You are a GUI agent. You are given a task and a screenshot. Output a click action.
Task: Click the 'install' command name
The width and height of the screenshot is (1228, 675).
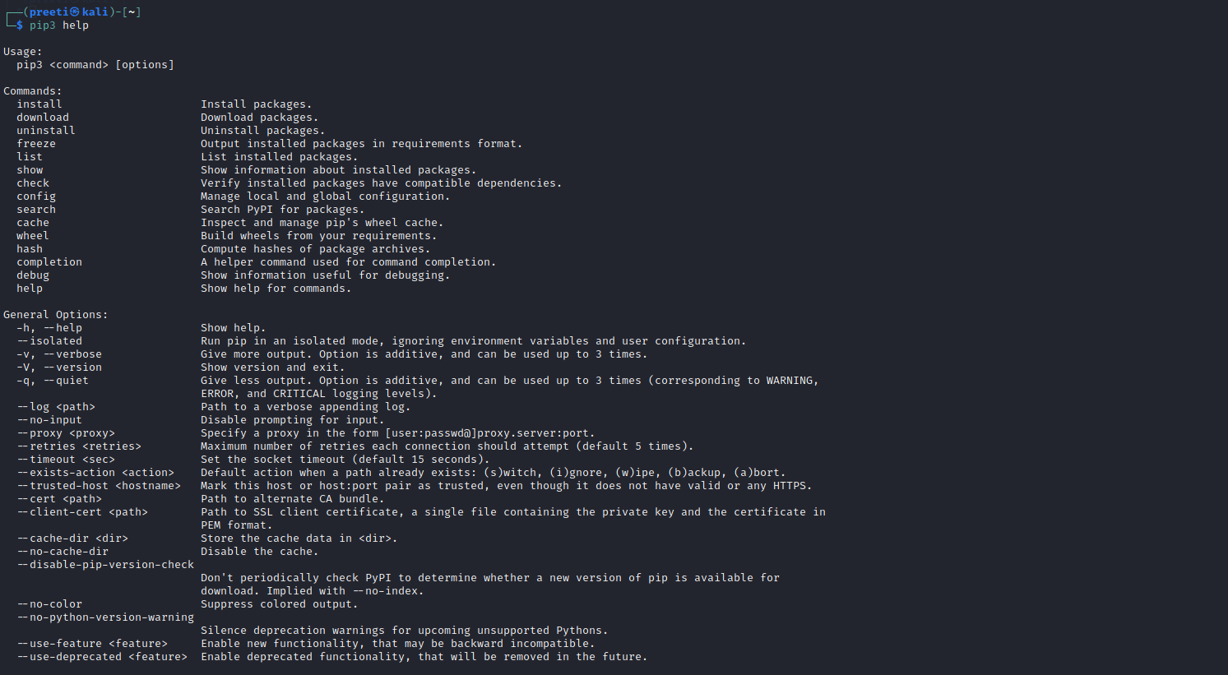pyautogui.click(x=39, y=104)
